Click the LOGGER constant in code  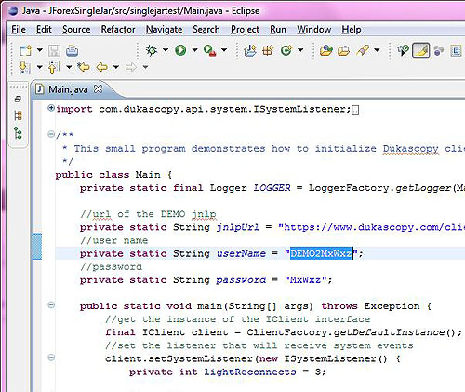click(x=272, y=188)
